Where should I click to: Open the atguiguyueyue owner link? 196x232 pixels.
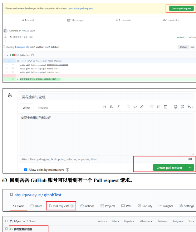27,195
